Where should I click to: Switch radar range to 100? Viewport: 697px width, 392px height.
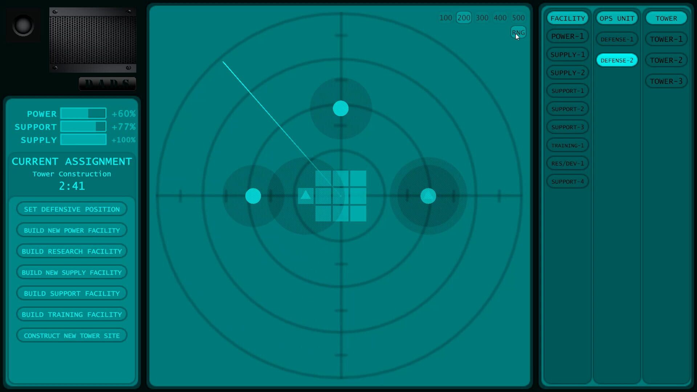[445, 17]
